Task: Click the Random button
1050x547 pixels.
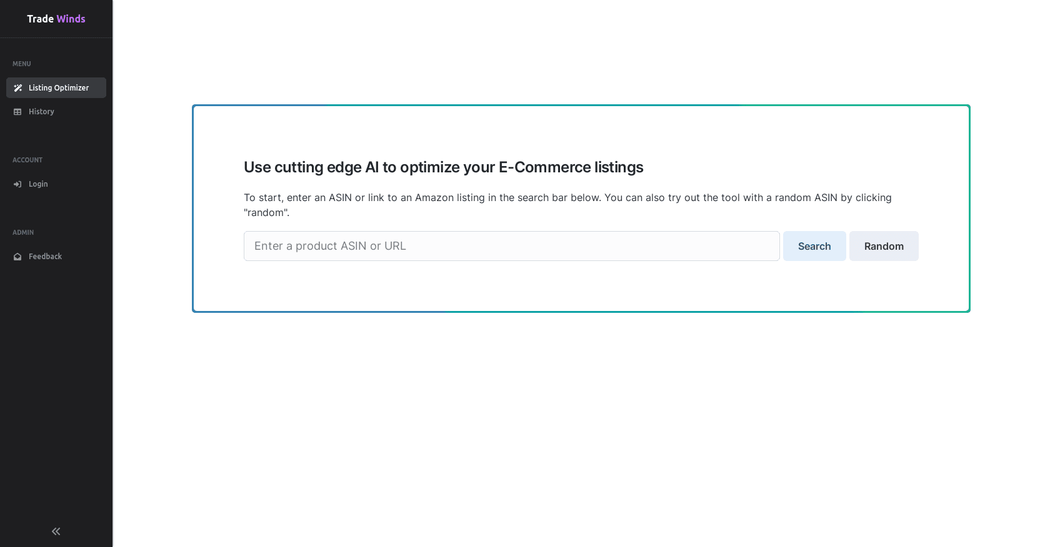Action: pyautogui.click(x=884, y=246)
